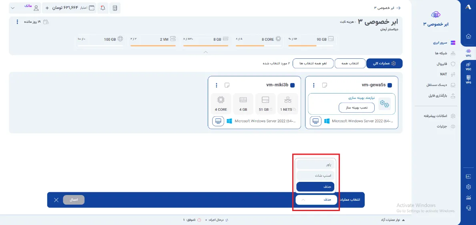Collapse the resource summary chevron

tap(205, 52)
